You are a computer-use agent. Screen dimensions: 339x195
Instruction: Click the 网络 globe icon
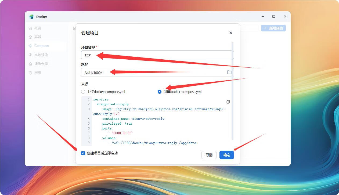coord(30,73)
